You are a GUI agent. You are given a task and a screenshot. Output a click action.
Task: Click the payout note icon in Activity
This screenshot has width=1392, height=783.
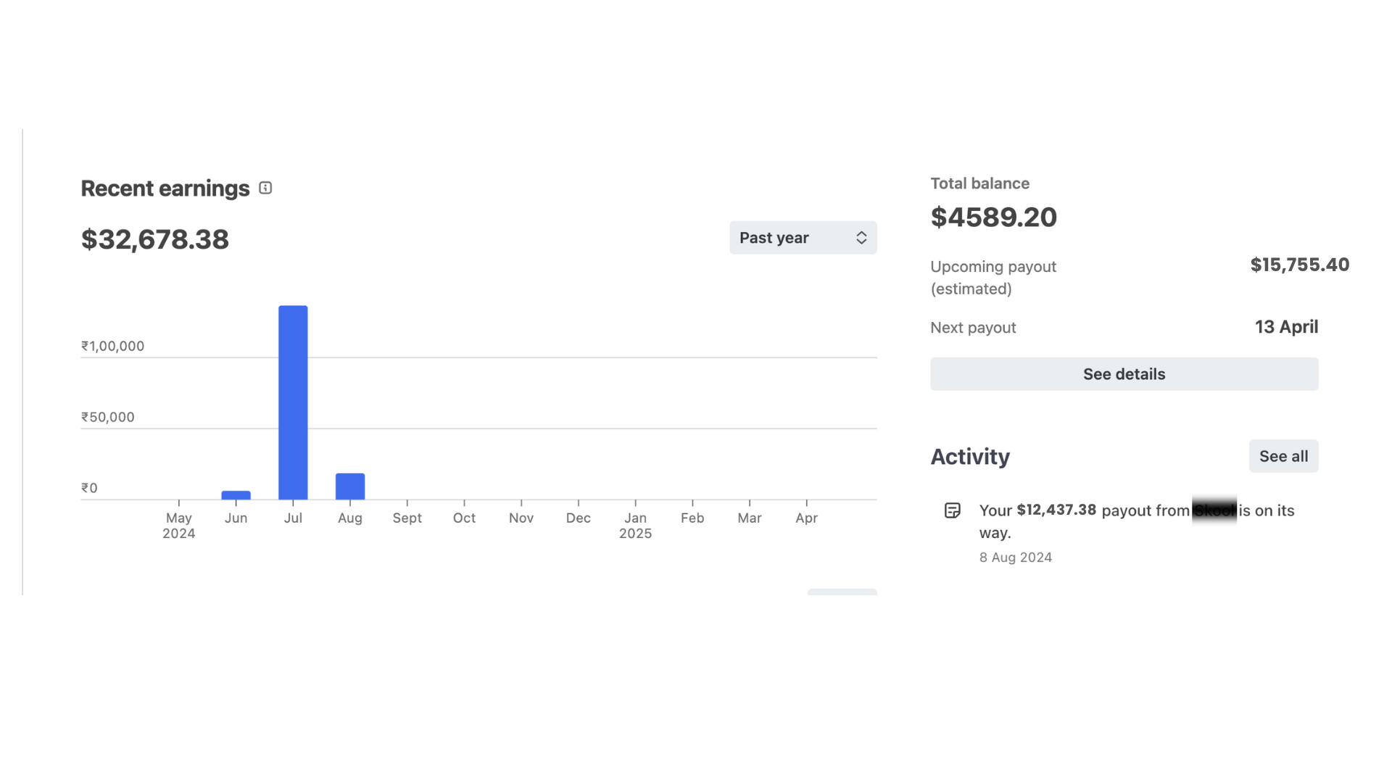[x=953, y=510]
